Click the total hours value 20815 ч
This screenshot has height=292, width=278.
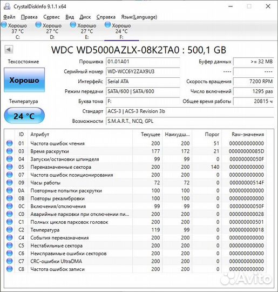(x=254, y=101)
